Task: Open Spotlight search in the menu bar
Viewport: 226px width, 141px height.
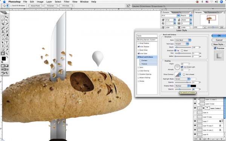Action: (x=221, y=2)
